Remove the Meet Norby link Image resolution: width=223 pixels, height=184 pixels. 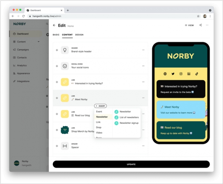point(143,98)
